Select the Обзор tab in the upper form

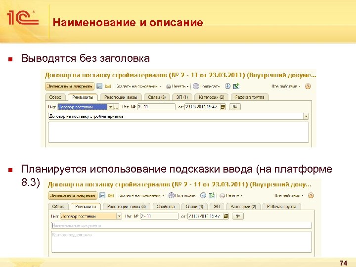click(x=55, y=97)
